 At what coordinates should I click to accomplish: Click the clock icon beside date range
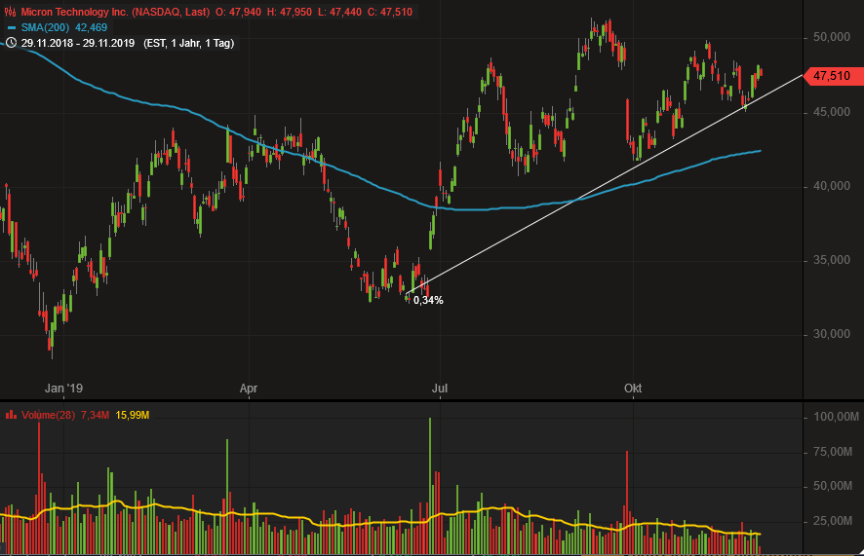(x=11, y=43)
